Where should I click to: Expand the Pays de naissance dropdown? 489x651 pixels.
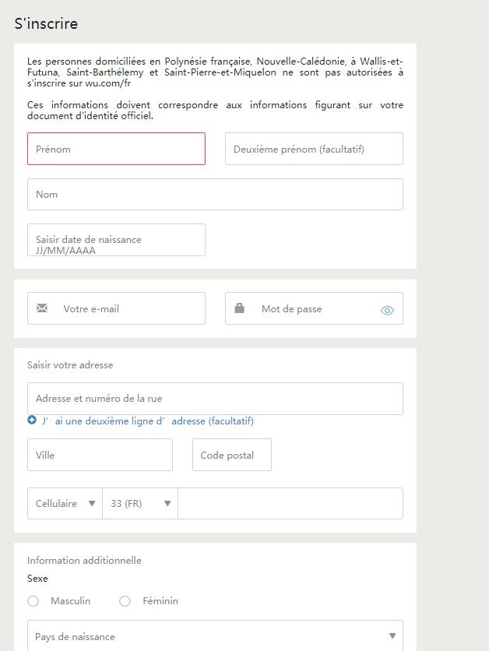click(215, 635)
